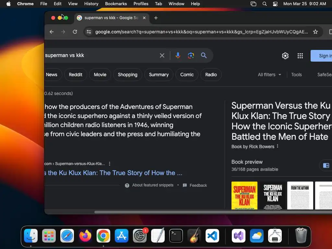Open the History menu
The image size is (332, 249).
click(x=91, y=4)
